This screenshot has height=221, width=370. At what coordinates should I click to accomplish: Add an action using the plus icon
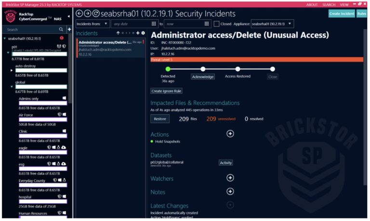(230, 133)
